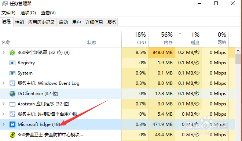
Task: Switch to the 服务 tab
Action: click(111, 22)
